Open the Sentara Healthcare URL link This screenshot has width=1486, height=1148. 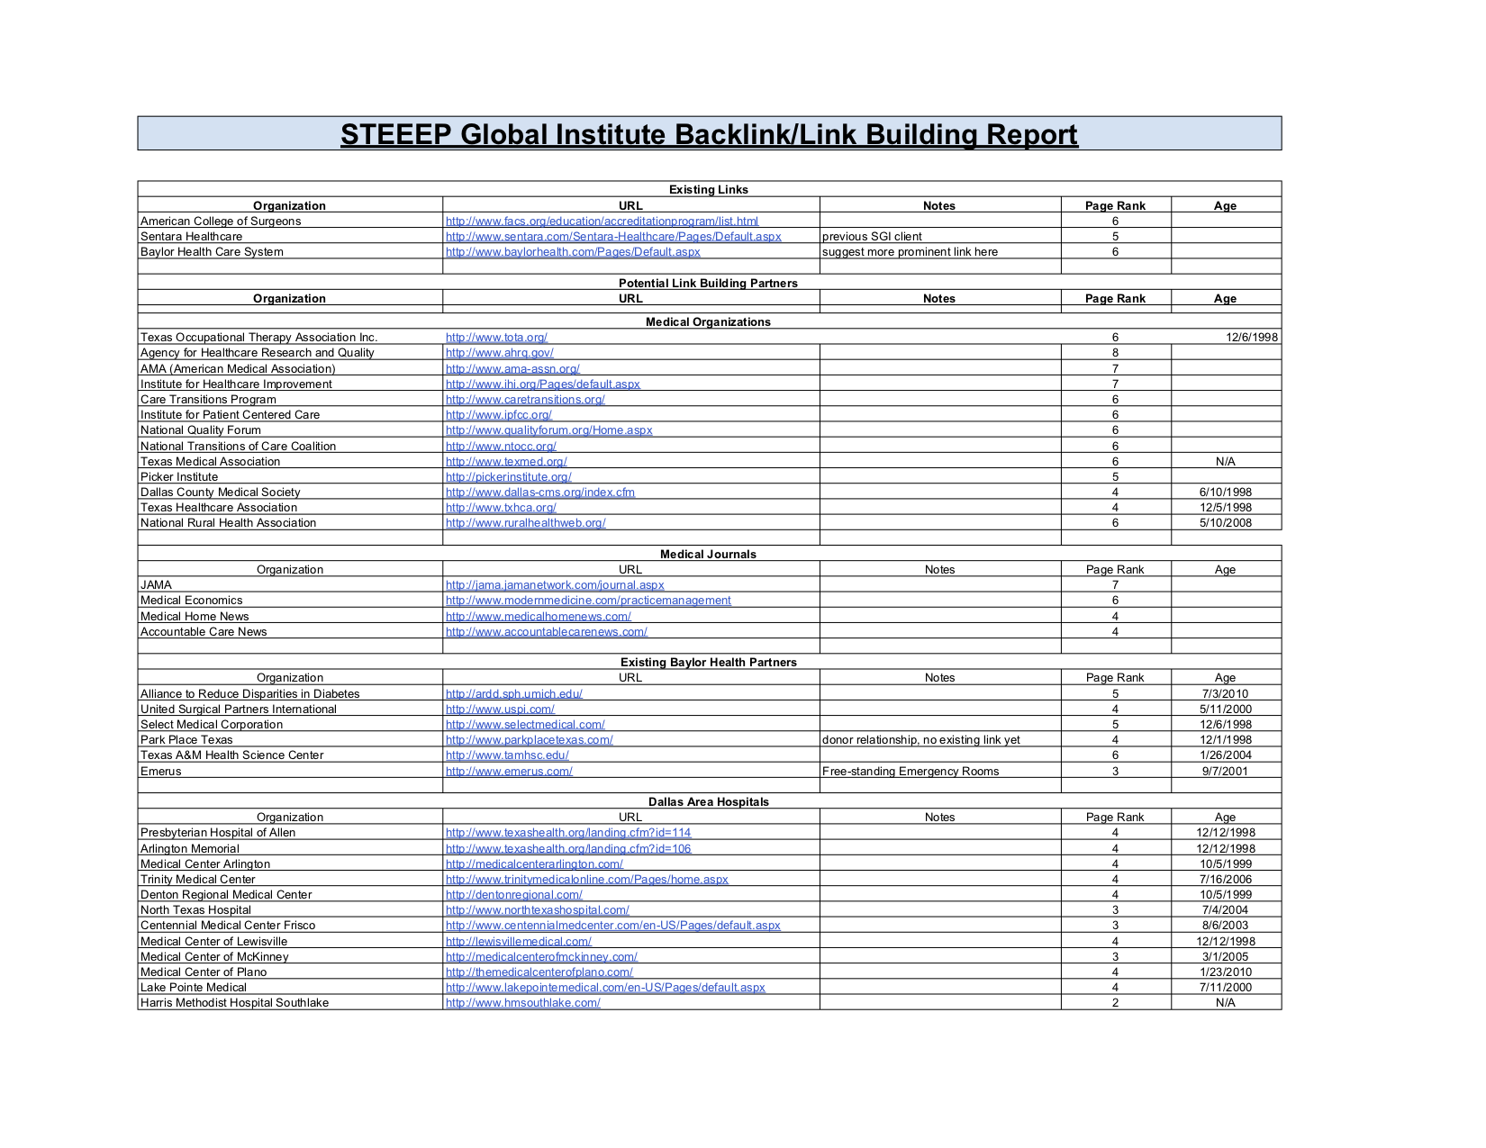click(x=613, y=236)
